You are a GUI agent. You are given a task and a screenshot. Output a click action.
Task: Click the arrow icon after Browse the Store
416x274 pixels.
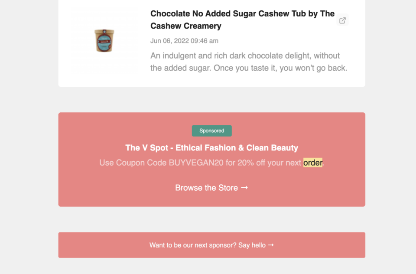tap(244, 188)
